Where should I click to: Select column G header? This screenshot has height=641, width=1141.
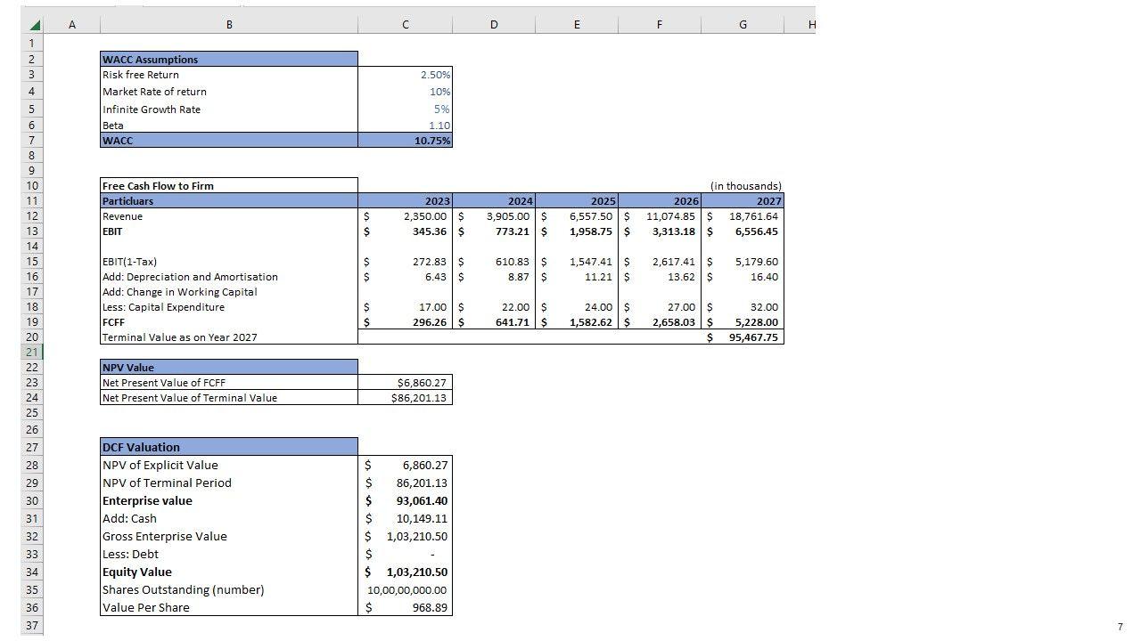click(742, 25)
